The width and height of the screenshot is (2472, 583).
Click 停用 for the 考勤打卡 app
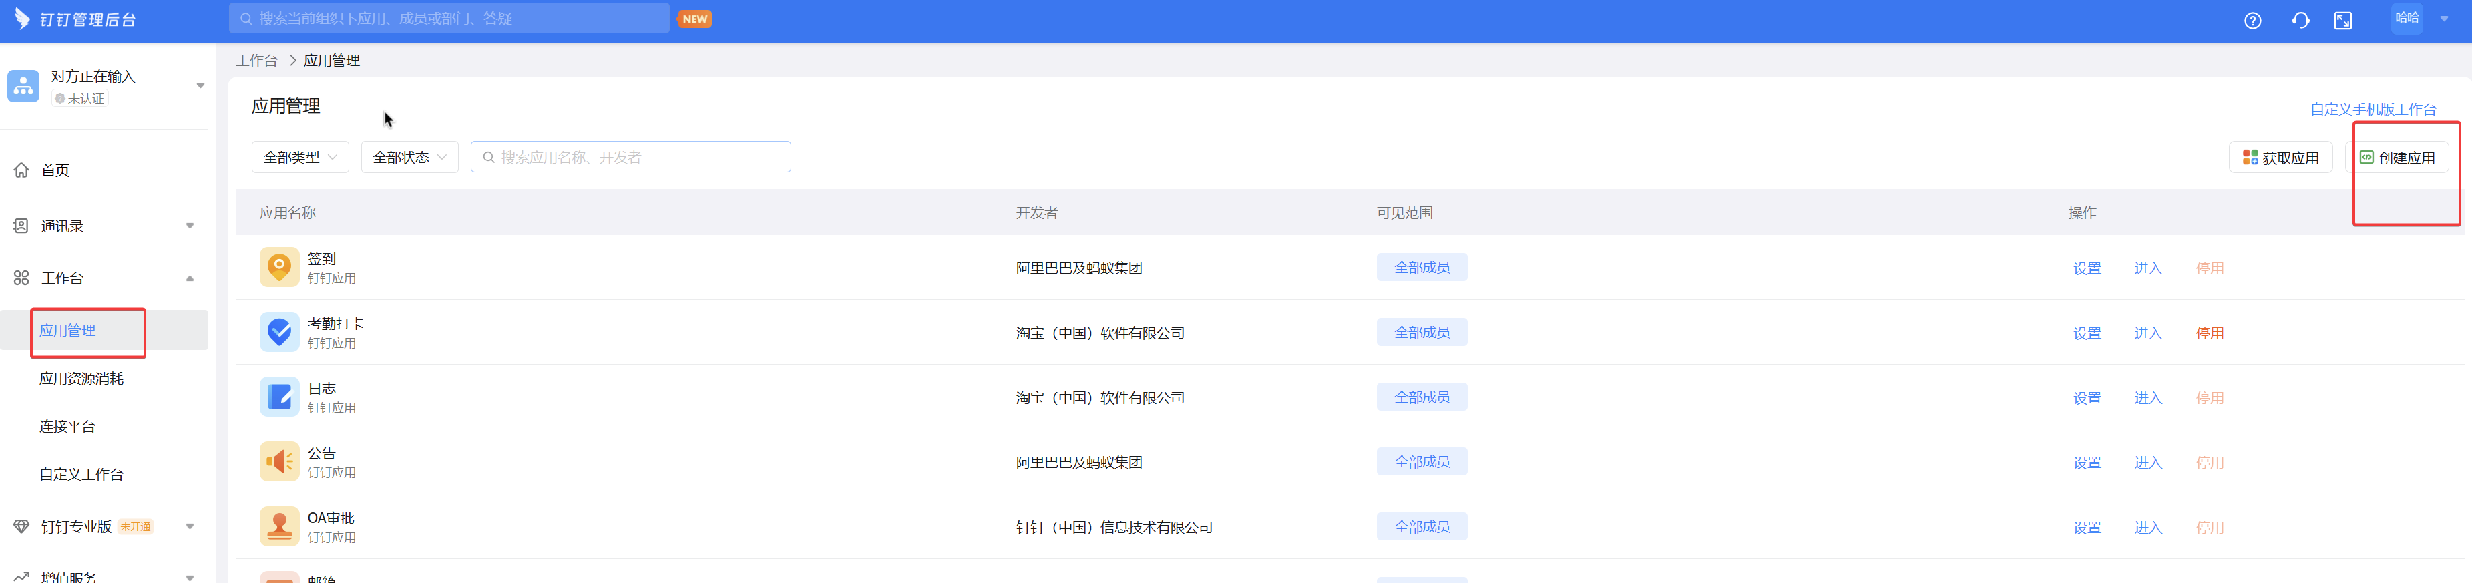click(2210, 333)
